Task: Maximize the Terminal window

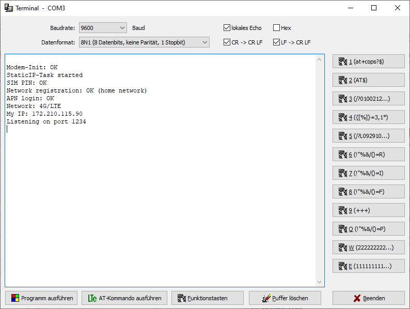Action: pyautogui.click(x=374, y=8)
